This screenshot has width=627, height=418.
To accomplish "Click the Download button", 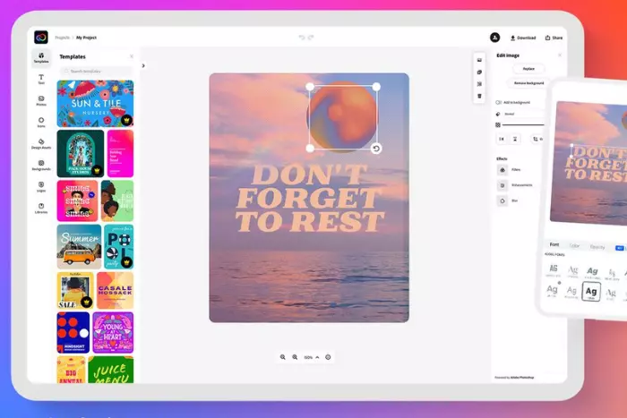I will click(x=523, y=38).
